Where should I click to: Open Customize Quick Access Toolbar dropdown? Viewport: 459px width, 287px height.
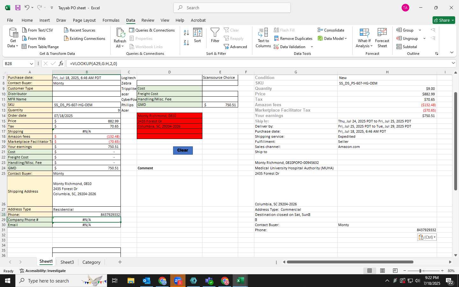pyautogui.click(x=52, y=8)
